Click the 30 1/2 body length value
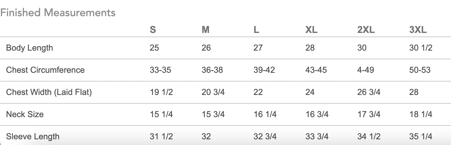This screenshot has width=451, height=145. [x=421, y=48]
